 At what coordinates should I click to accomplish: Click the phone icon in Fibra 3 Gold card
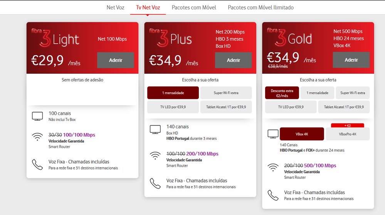[273, 195]
